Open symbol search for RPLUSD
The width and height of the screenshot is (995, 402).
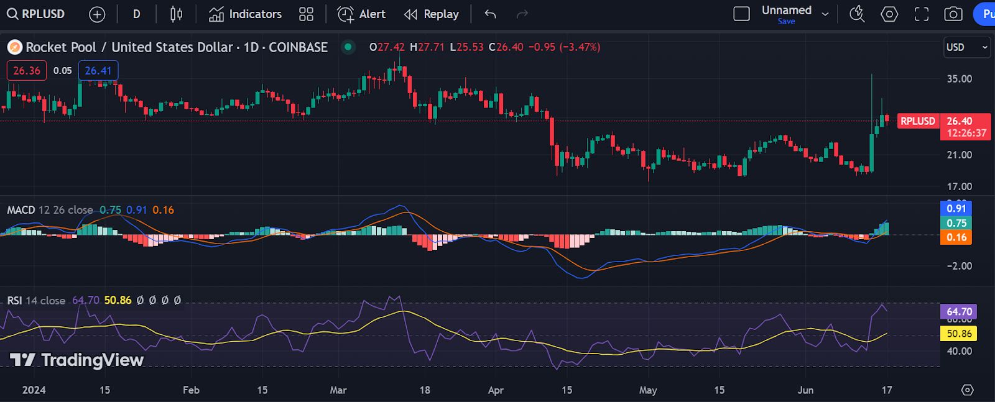(36, 14)
